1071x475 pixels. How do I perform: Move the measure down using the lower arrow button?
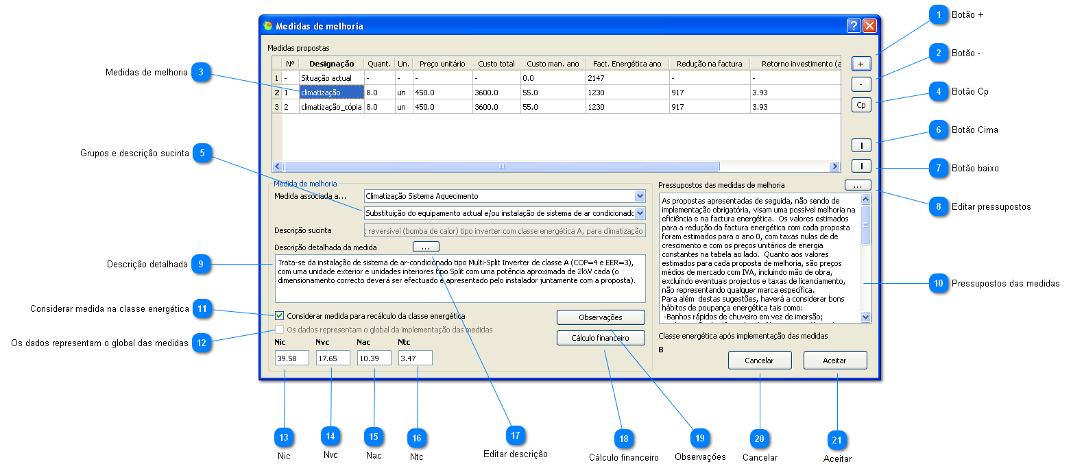point(861,166)
